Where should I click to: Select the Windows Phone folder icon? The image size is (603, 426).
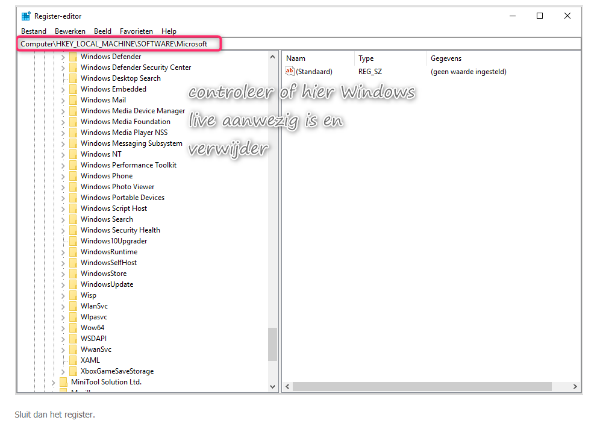[73, 177]
